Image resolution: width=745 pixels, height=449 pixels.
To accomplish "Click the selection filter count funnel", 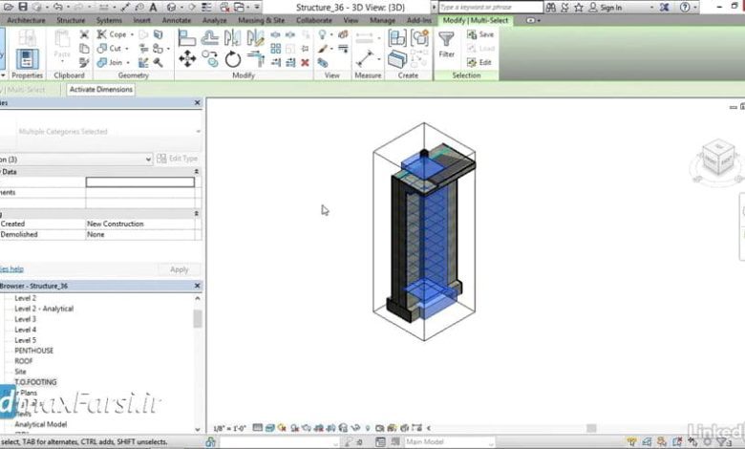I will [725, 442].
